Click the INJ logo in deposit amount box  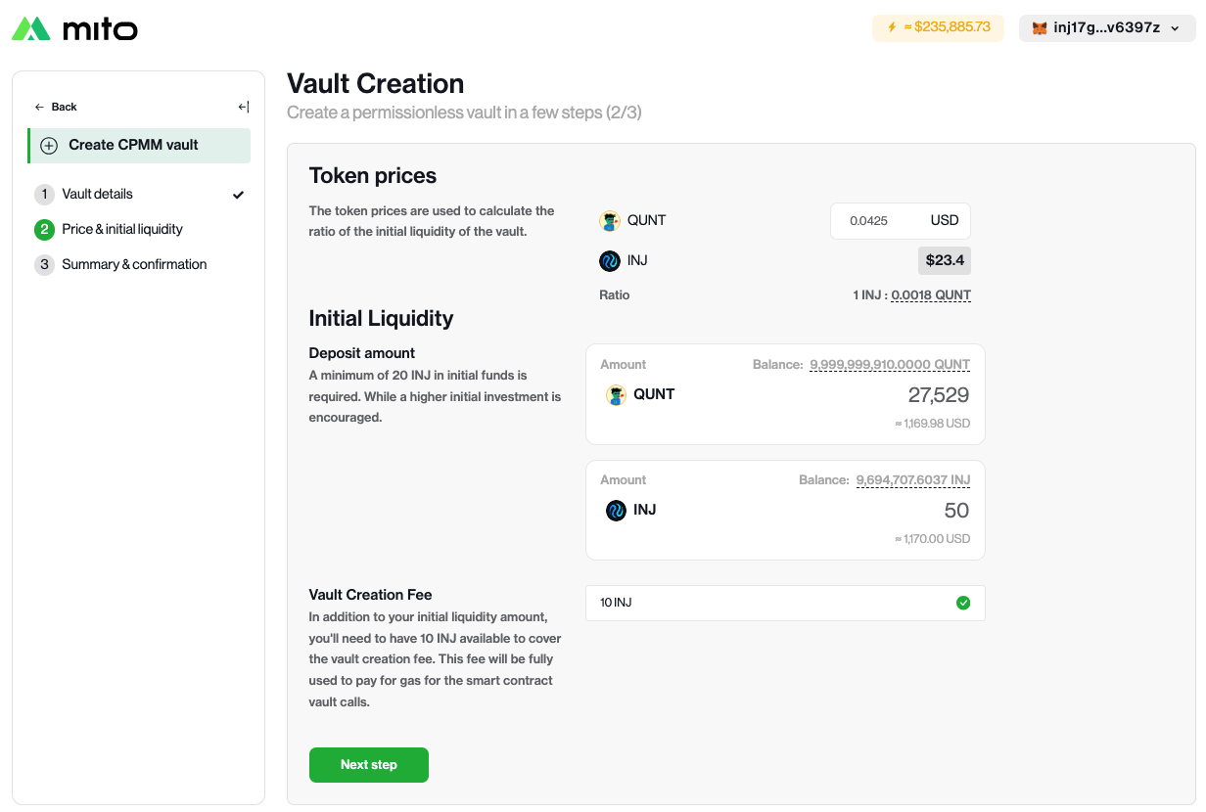616,511
